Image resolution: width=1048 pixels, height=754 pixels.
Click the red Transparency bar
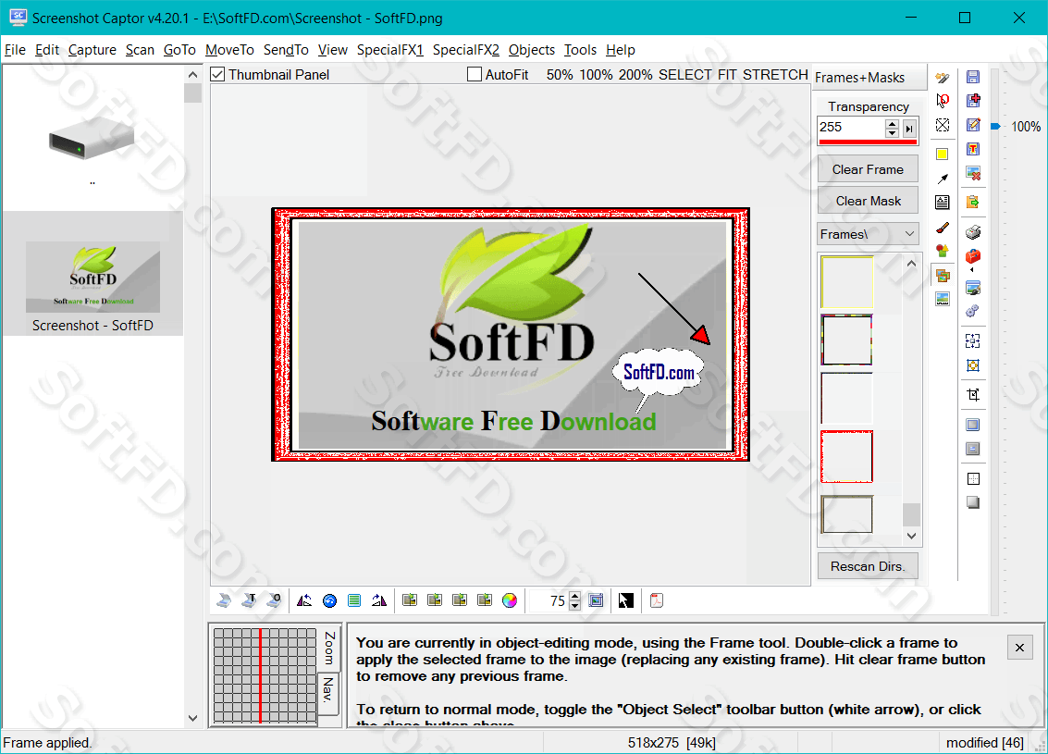[x=868, y=142]
